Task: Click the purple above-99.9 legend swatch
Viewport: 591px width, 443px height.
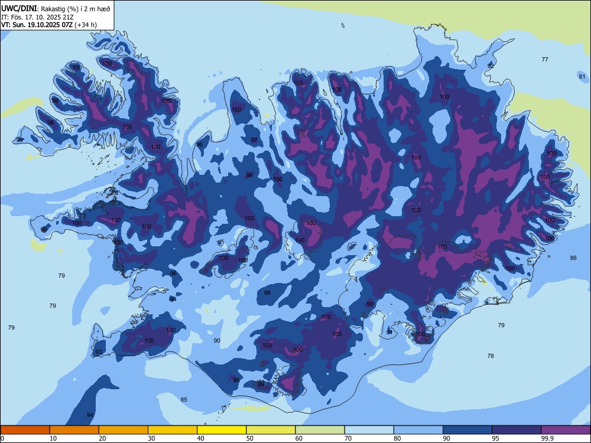Action: point(566,430)
